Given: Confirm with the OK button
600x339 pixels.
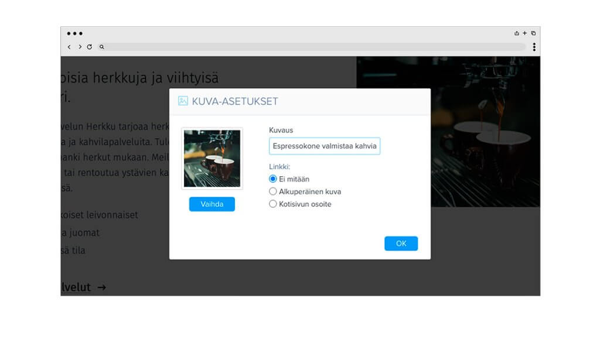Looking at the screenshot, I should point(401,244).
